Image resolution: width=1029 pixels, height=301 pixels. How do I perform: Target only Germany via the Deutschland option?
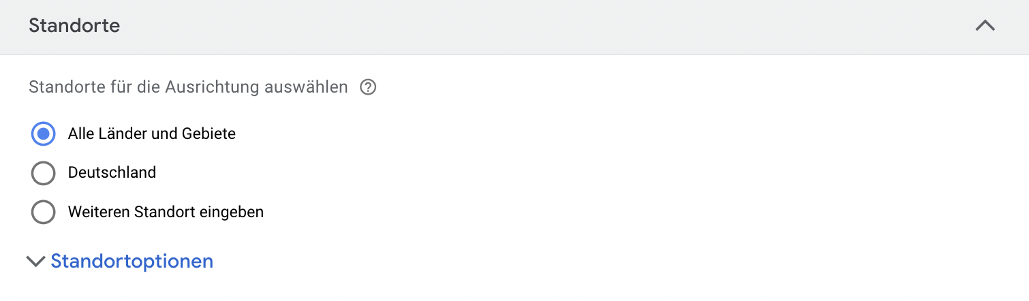pos(44,173)
